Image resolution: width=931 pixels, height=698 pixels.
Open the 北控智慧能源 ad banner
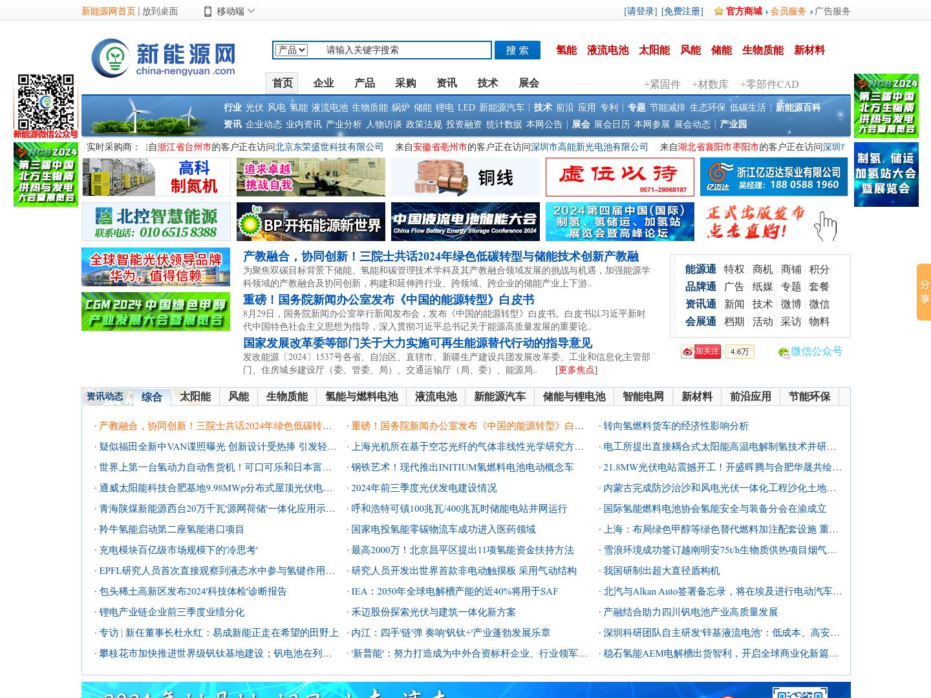(156, 222)
